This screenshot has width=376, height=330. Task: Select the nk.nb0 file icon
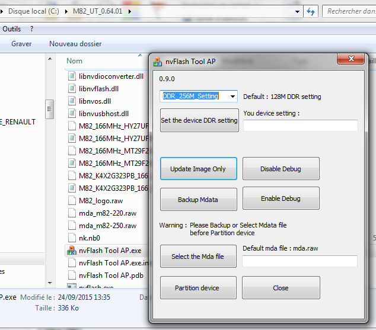click(71, 238)
